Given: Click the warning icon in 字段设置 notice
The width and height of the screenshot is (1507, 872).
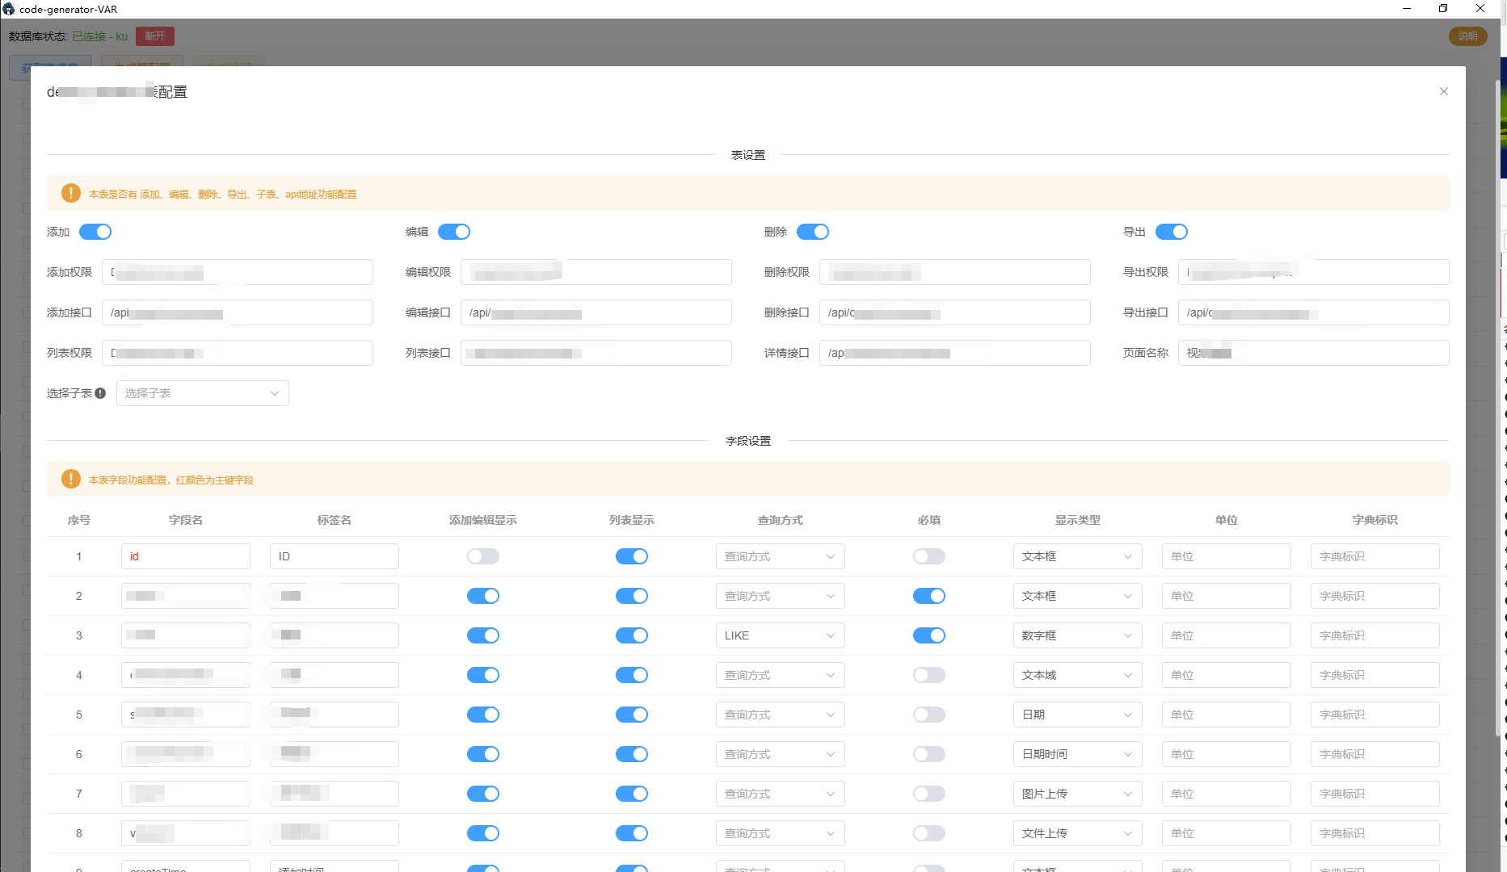Looking at the screenshot, I should click(x=71, y=479).
